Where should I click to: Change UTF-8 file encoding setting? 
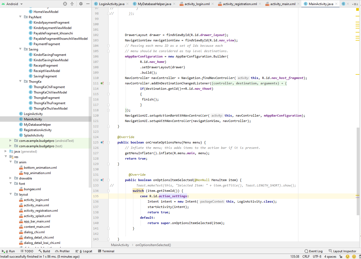[317, 257]
